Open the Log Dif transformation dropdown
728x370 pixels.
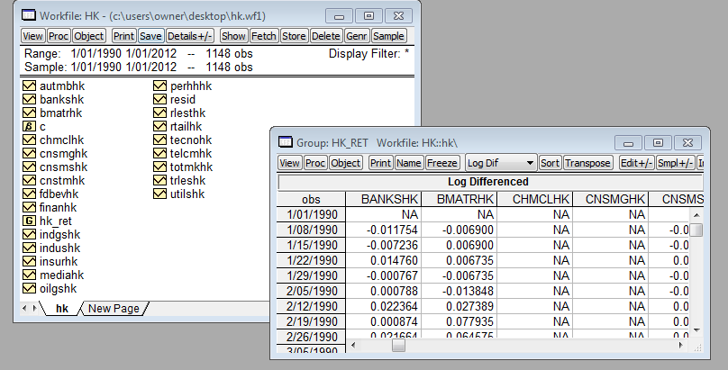pos(501,163)
